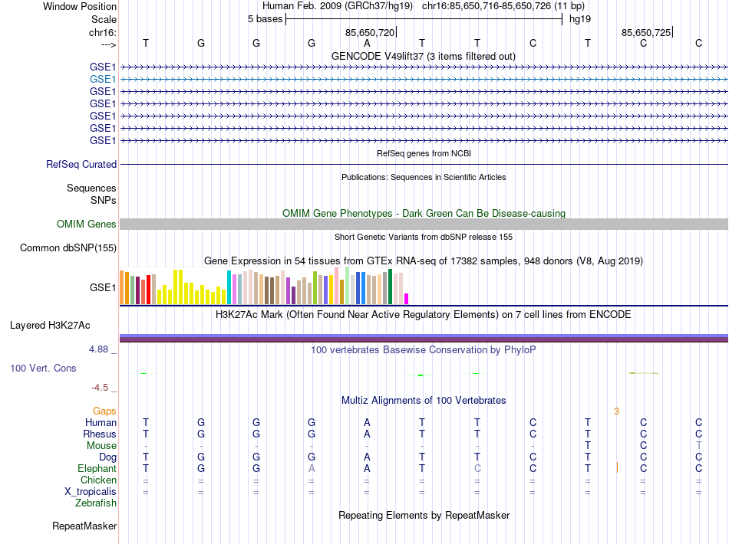
Task: Open the GTEx Gene Expression track title
Action: point(424,261)
